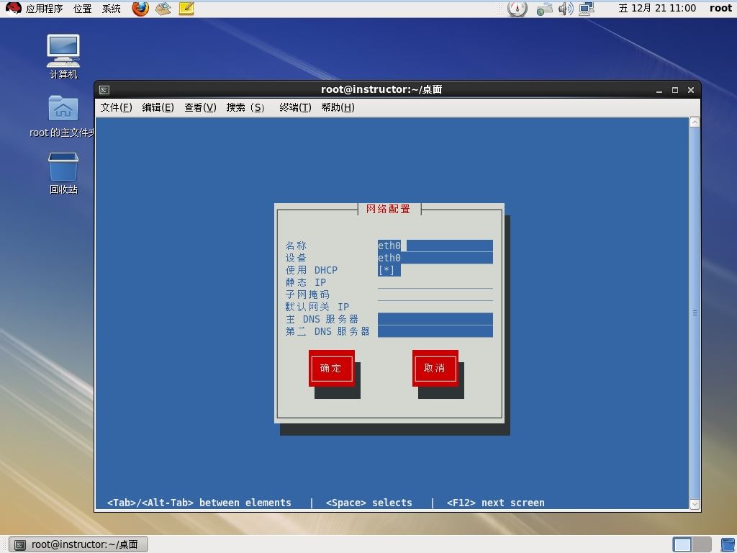This screenshot has height=553, width=737.
Task: Open the 系统 system menu
Action: point(112,9)
